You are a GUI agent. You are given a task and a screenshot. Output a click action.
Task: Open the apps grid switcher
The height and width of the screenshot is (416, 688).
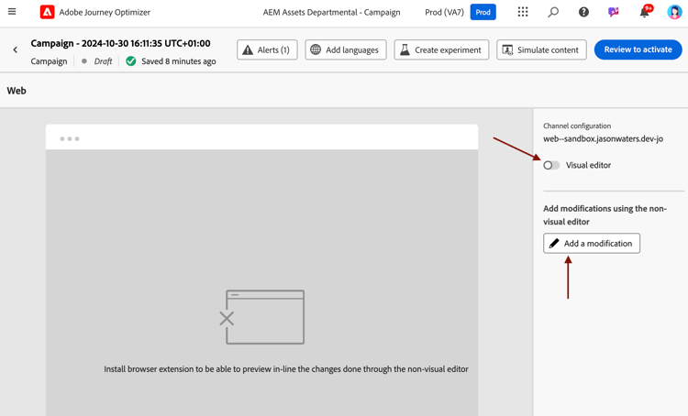pyautogui.click(x=523, y=12)
